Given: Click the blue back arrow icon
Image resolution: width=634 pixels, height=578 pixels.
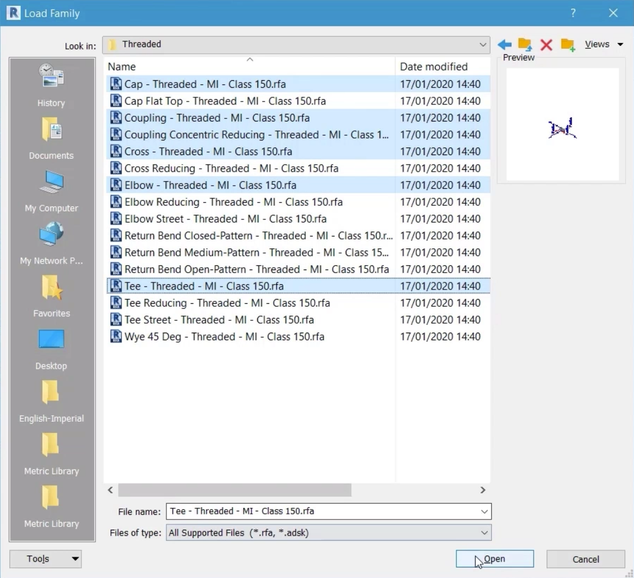Looking at the screenshot, I should point(504,44).
